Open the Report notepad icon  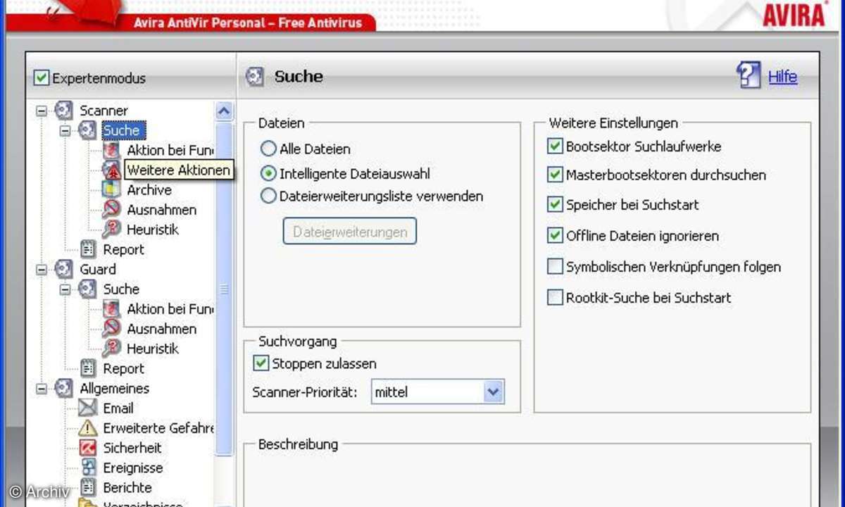coord(87,249)
